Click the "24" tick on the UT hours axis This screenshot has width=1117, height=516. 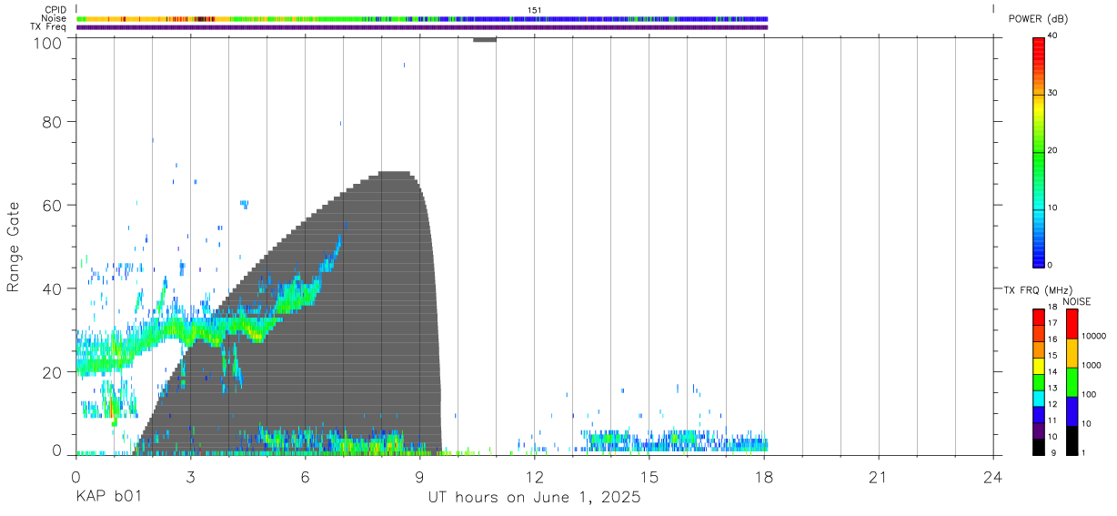[993, 476]
